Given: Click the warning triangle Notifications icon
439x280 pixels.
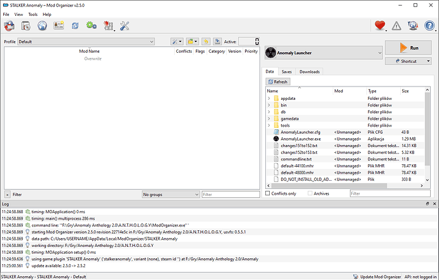Looking at the screenshot, I should coord(396,26).
